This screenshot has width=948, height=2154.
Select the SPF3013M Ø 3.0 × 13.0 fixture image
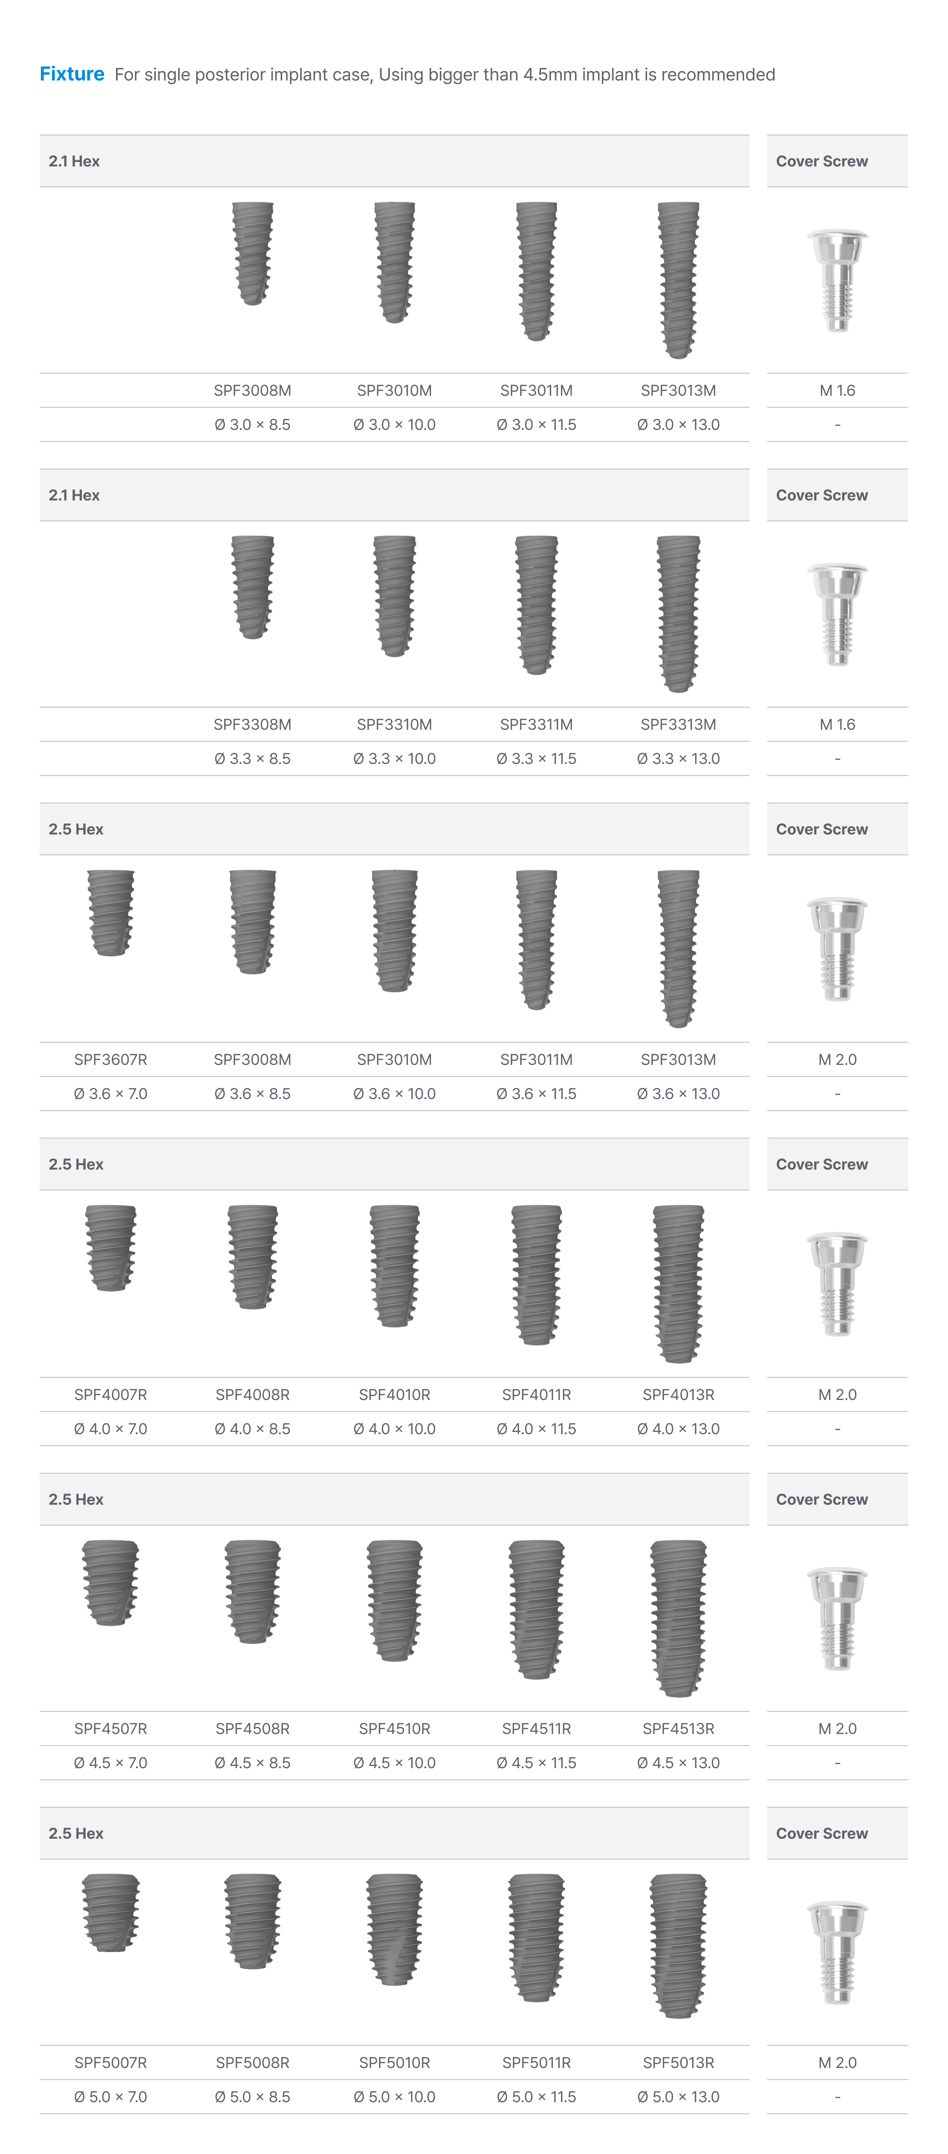(678, 280)
